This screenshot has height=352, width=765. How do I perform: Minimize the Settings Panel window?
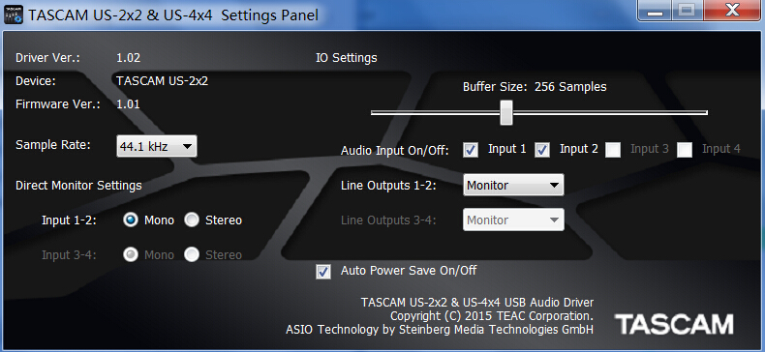[655, 11]
